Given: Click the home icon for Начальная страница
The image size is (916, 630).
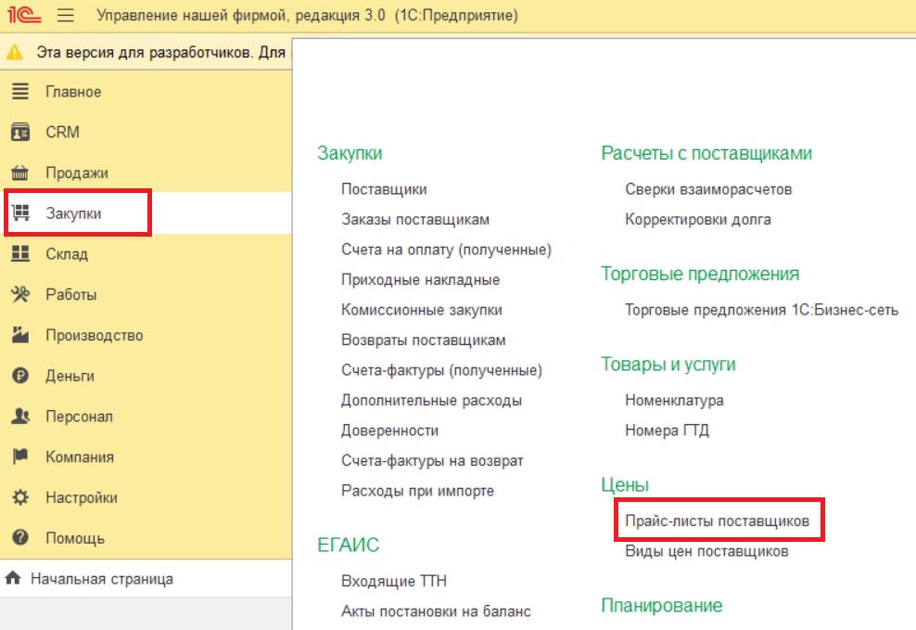Looking at the screenshot, I should coord(13,579).
